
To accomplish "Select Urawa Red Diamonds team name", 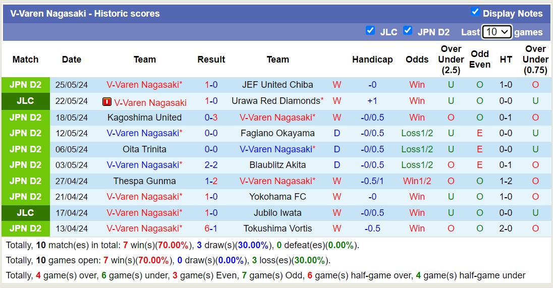I will pos(276,101).
